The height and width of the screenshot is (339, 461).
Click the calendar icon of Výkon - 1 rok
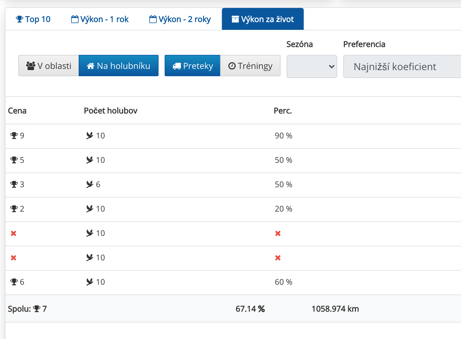pos(75,19)
